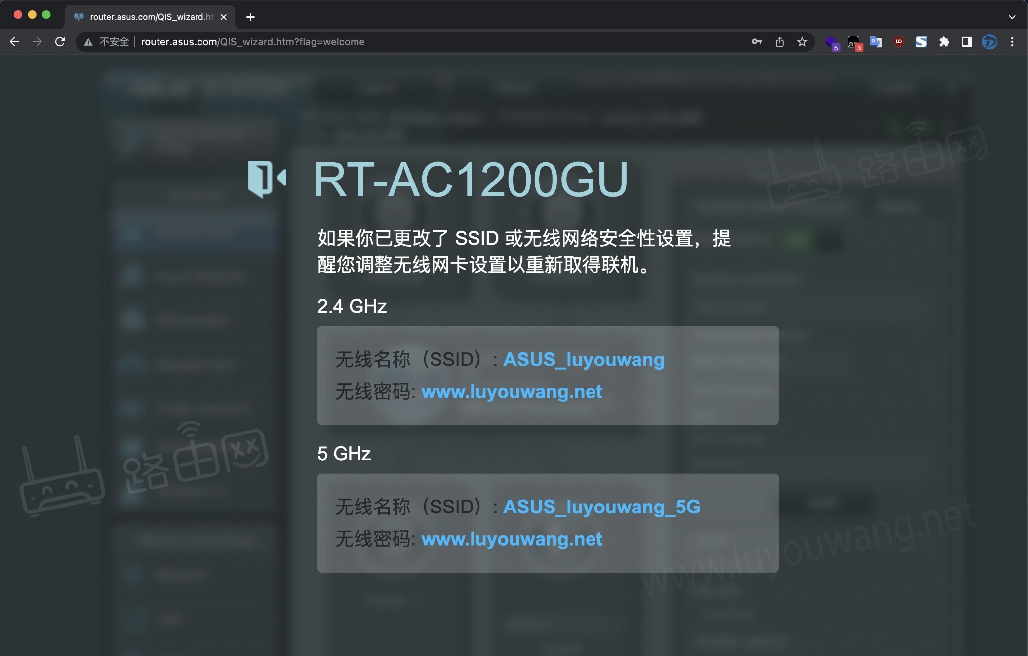This screenshot has width=1028, height=656.
Task: Open the extensions puzzle-piece menu
Action: point(944,42)
